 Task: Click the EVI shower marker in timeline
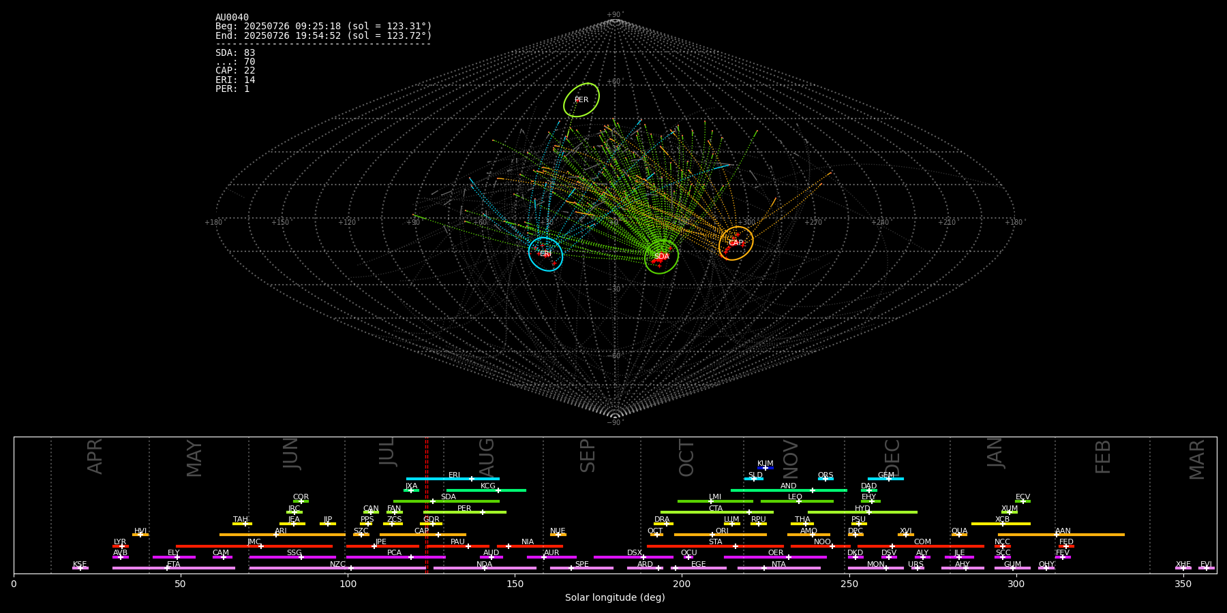pos(1207,568)
